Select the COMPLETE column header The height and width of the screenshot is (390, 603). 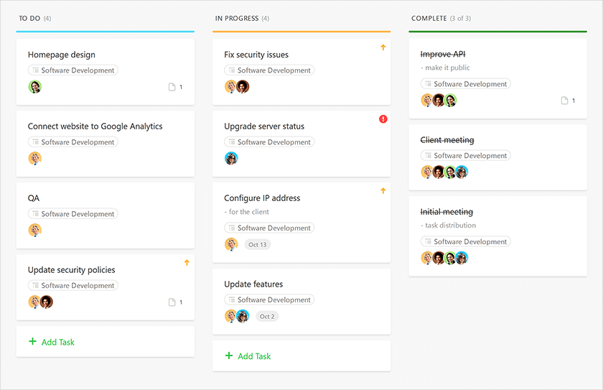click(429, 18)
